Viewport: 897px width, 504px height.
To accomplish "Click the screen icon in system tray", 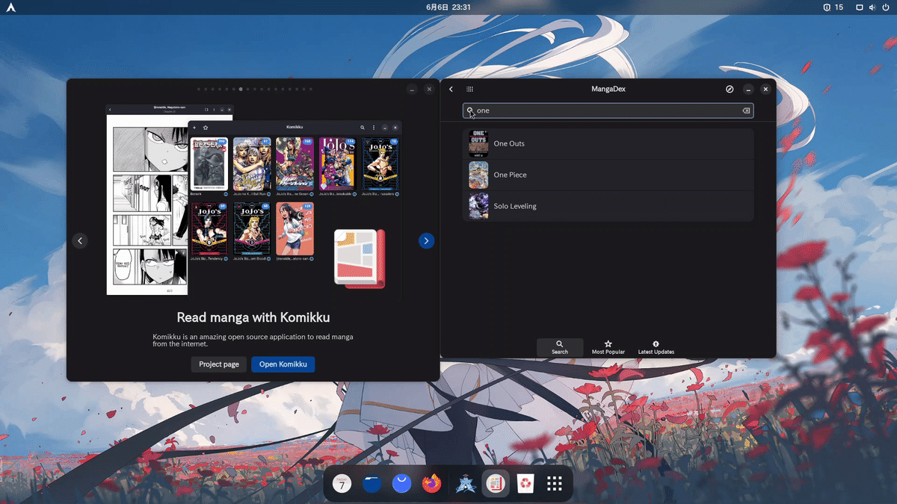I will click(860, 7).
